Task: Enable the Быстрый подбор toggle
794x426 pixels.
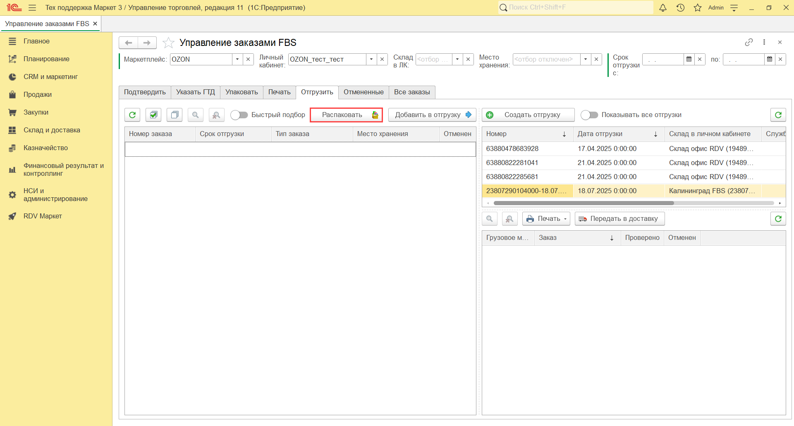Action: tap(239, 115)
